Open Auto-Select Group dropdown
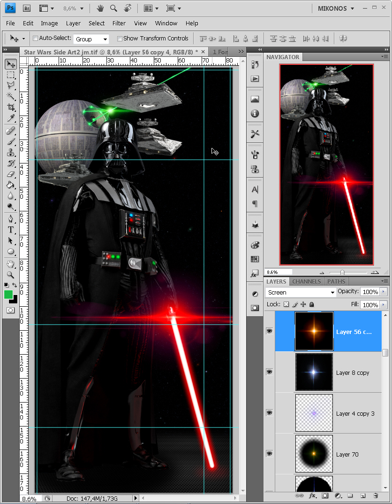Screen dimensions: 392x504 [x=91, y=39]
